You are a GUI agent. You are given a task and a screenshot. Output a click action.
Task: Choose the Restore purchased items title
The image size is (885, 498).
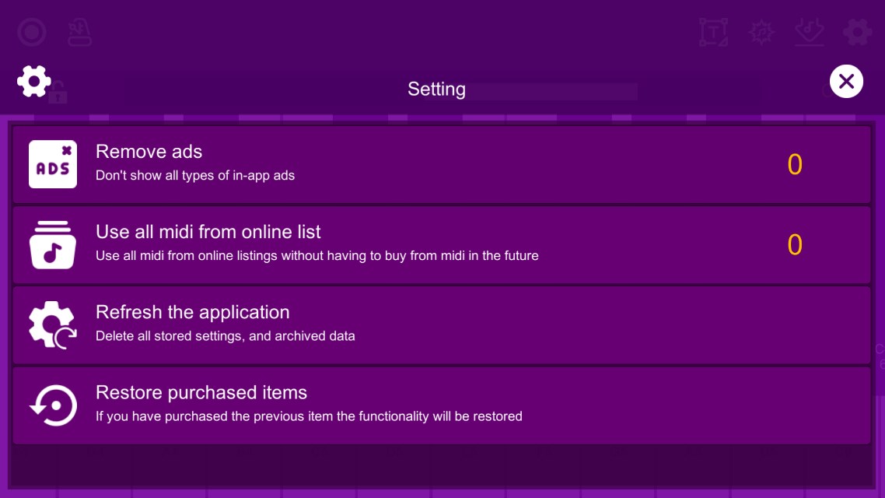(x=201, y=392)
